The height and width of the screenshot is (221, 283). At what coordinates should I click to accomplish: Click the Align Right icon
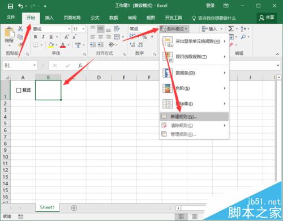point(108,37)
